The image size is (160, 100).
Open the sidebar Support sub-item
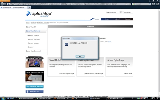tap(31, 47)
